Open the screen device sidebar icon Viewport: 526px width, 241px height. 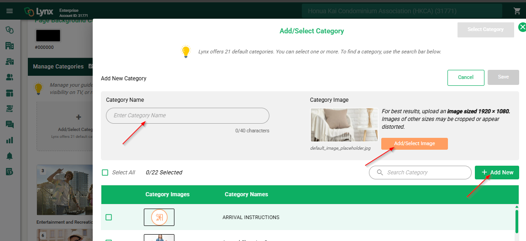(x=10, y=109)
